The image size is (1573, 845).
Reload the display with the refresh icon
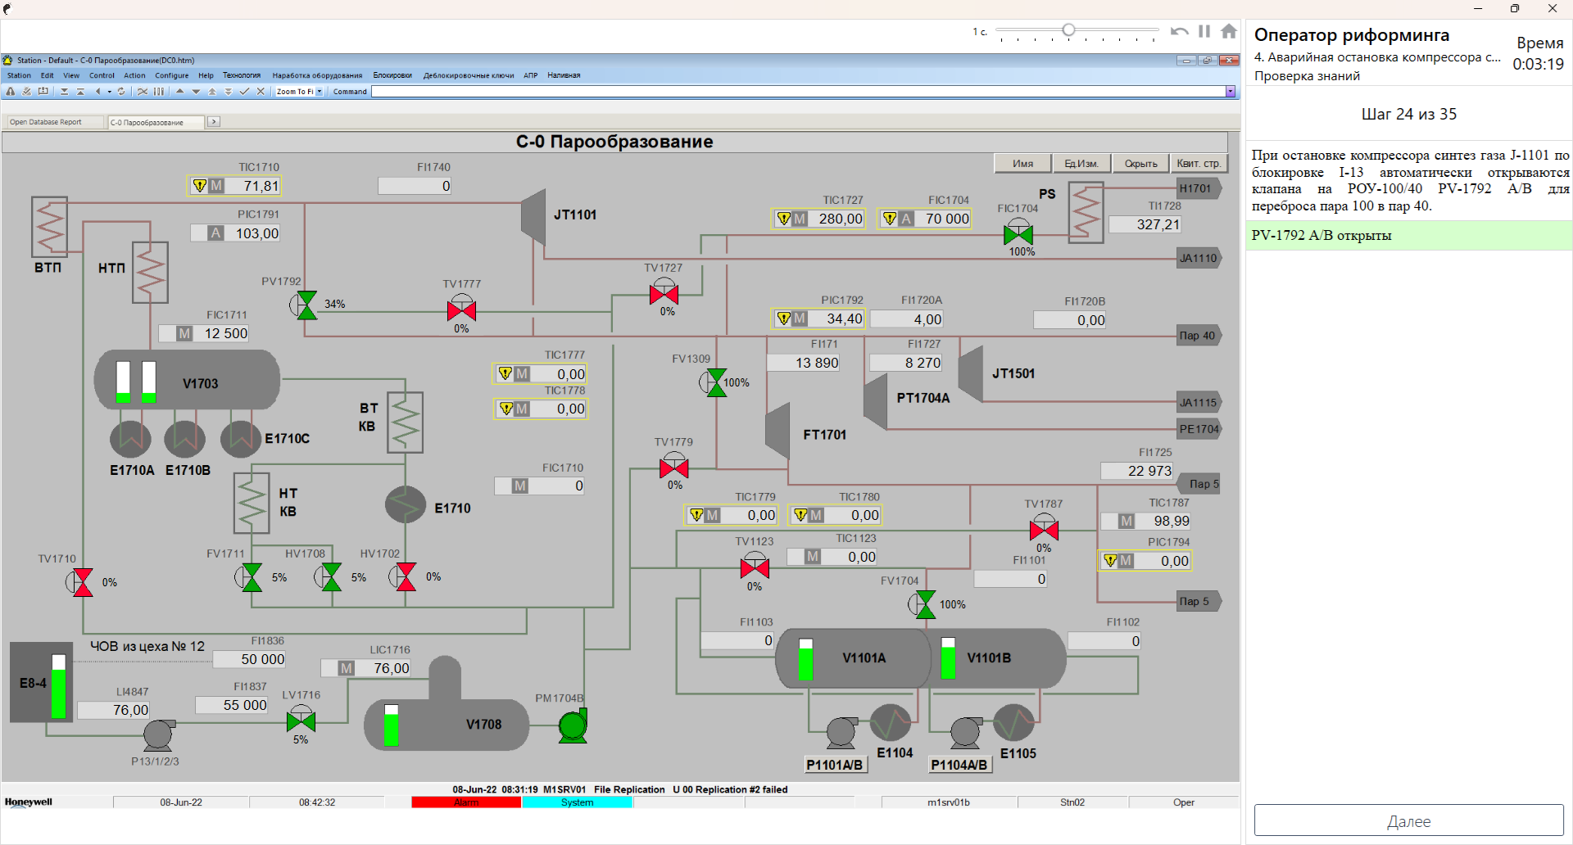tap(121, 92)
